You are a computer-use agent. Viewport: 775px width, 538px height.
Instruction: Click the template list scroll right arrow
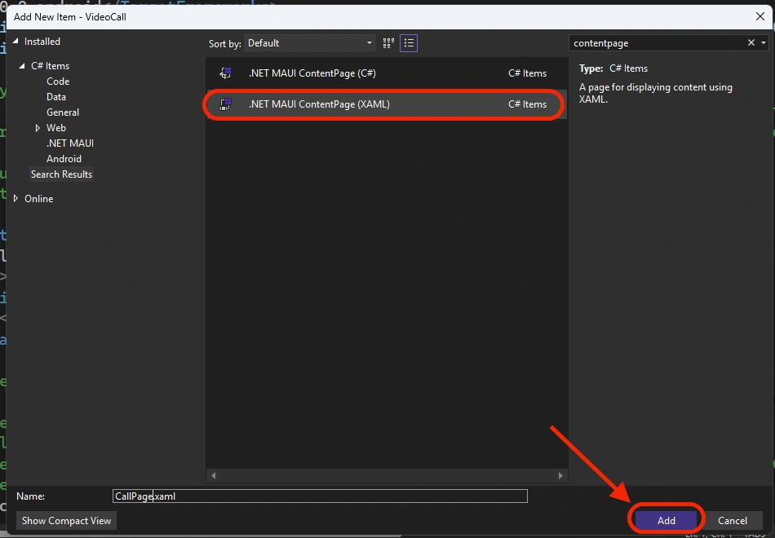click(560, 475)
